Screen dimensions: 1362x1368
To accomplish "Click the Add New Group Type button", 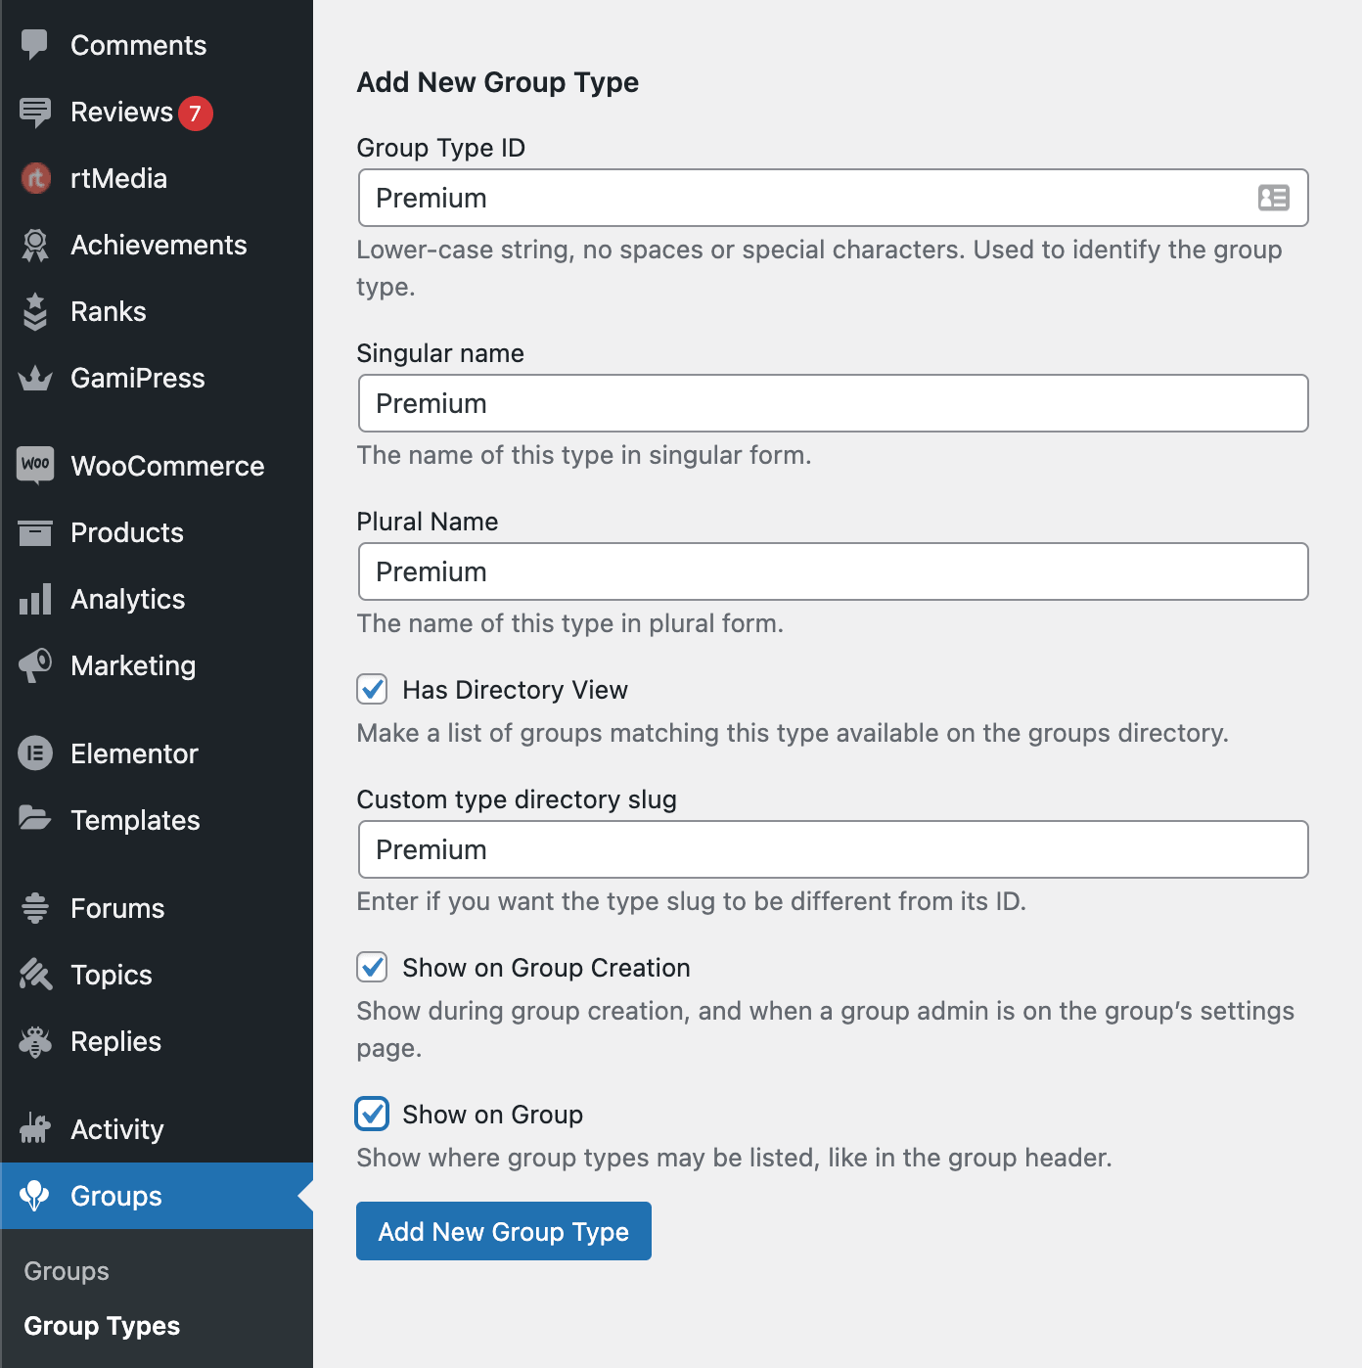I will (x=504, y=1231).
